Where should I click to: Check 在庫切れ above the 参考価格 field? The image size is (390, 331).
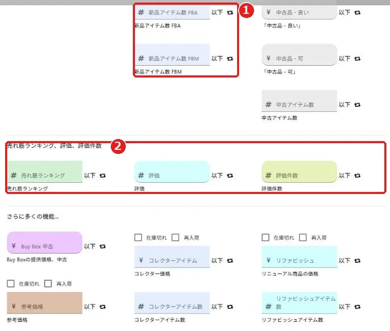[11, 283]
